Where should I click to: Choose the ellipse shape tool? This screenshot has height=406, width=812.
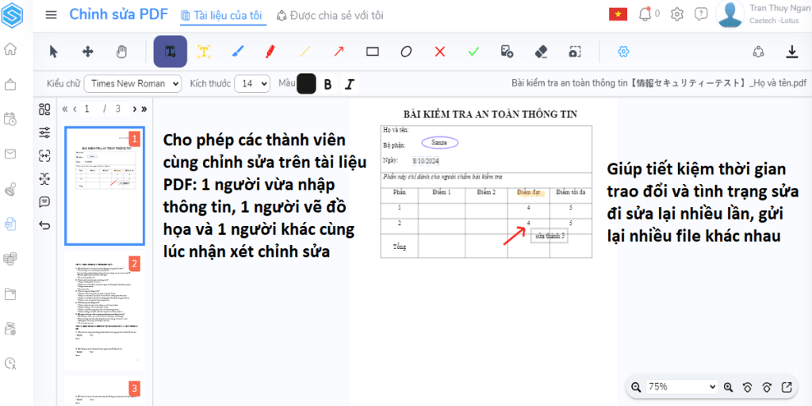click(406, 52)
